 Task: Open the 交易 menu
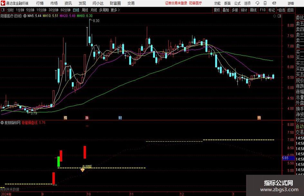click(131, 3)
